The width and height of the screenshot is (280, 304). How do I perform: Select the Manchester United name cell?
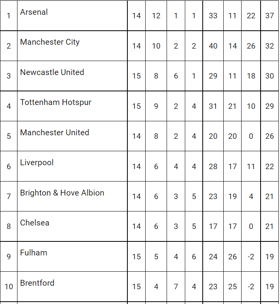[72, 136]
